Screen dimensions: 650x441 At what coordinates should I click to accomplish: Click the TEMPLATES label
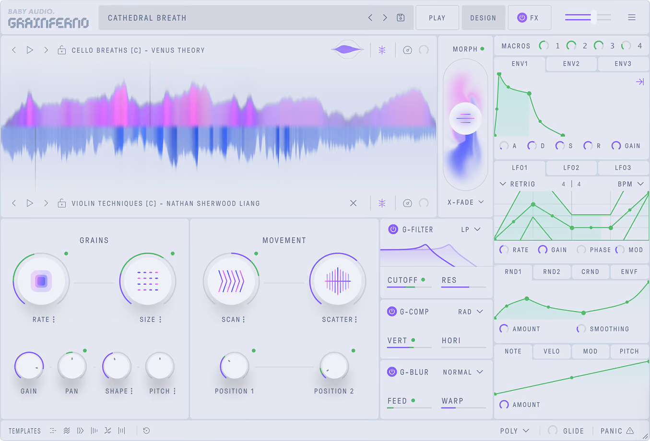coord(25,431)
